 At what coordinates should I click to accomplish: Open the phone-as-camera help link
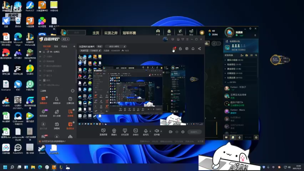[54, 141]
